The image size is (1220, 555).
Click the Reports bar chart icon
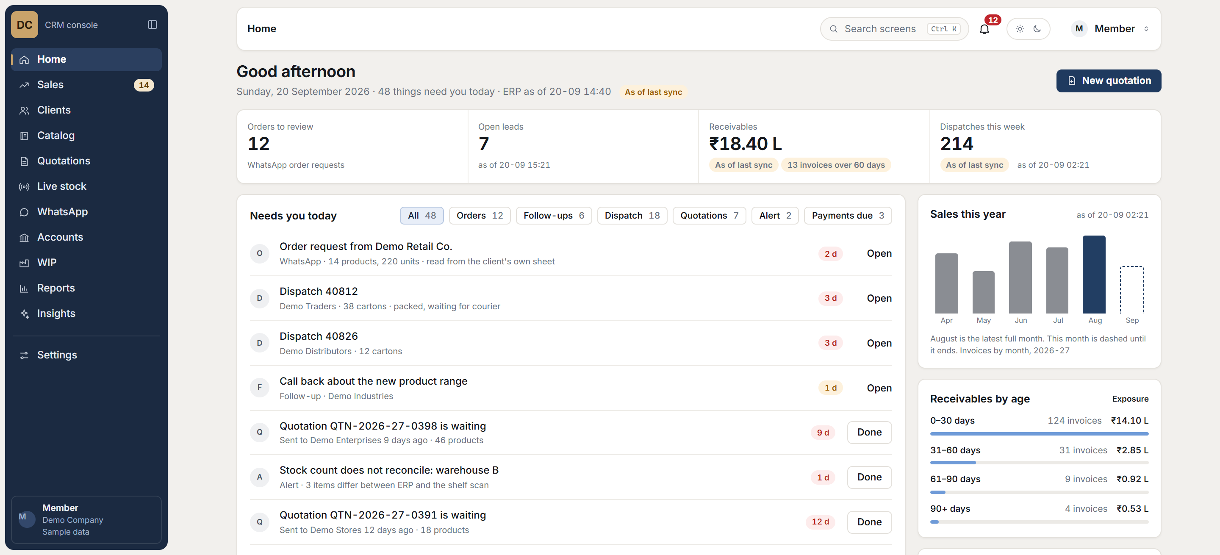[24, 289]
